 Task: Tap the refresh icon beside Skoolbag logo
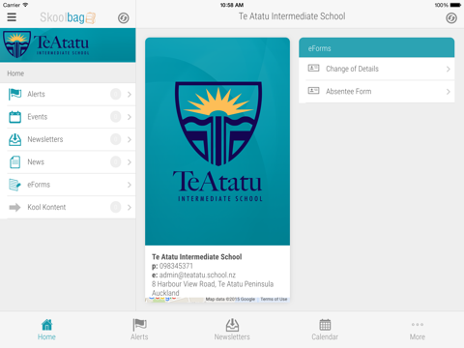(x=124, y=18)
